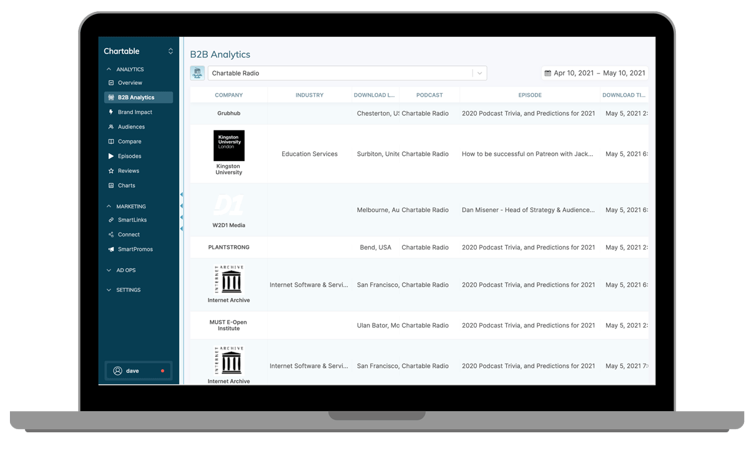This screenshot has height=451, width=749.
Task: Open the Overview analytics page
Action: tap(130, 83)
